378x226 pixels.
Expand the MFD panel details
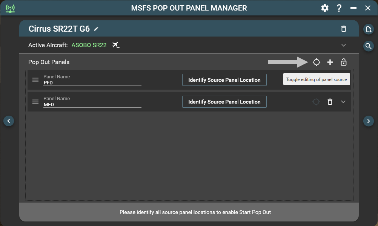343,102
